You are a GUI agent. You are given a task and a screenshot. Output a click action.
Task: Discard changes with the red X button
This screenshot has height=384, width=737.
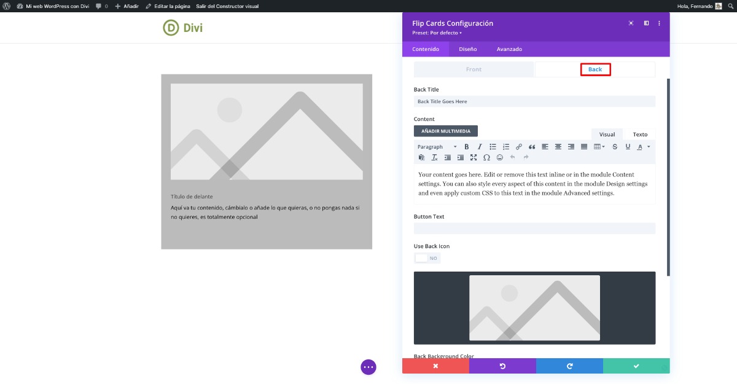435,366
